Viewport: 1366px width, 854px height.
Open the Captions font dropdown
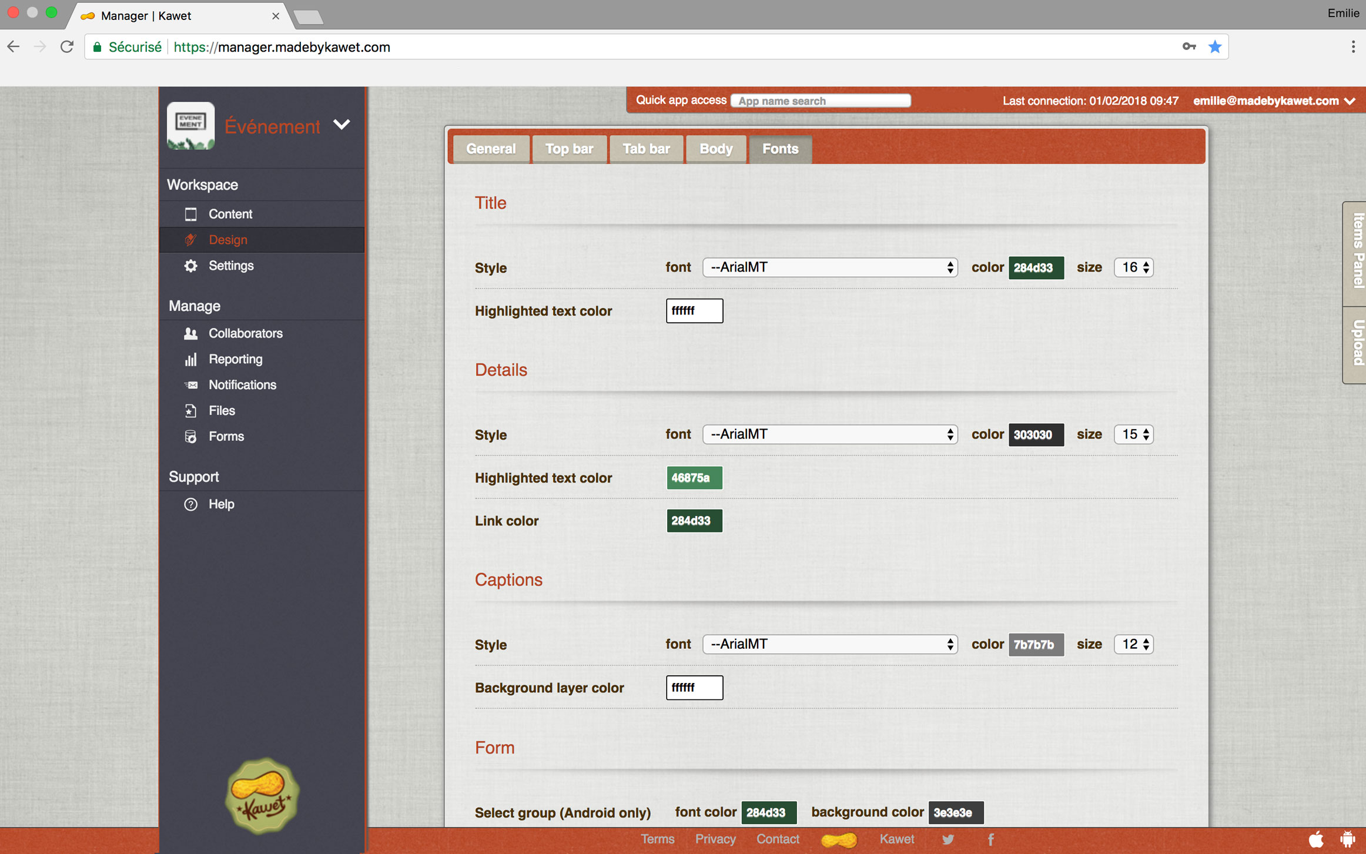(829, 644)
